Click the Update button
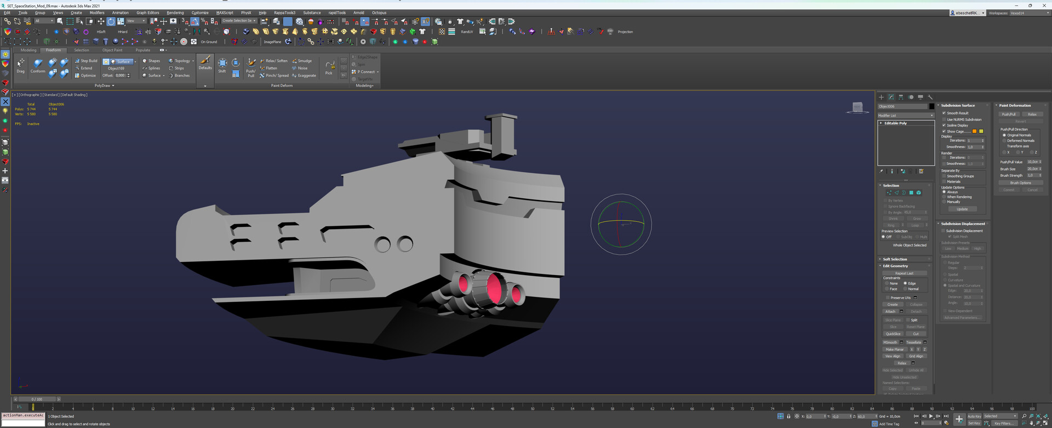 [x=962, y=209]
